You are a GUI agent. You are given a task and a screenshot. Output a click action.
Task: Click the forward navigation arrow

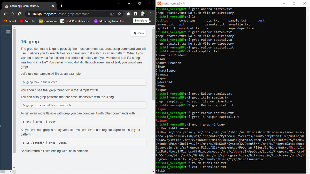point(12,14)
